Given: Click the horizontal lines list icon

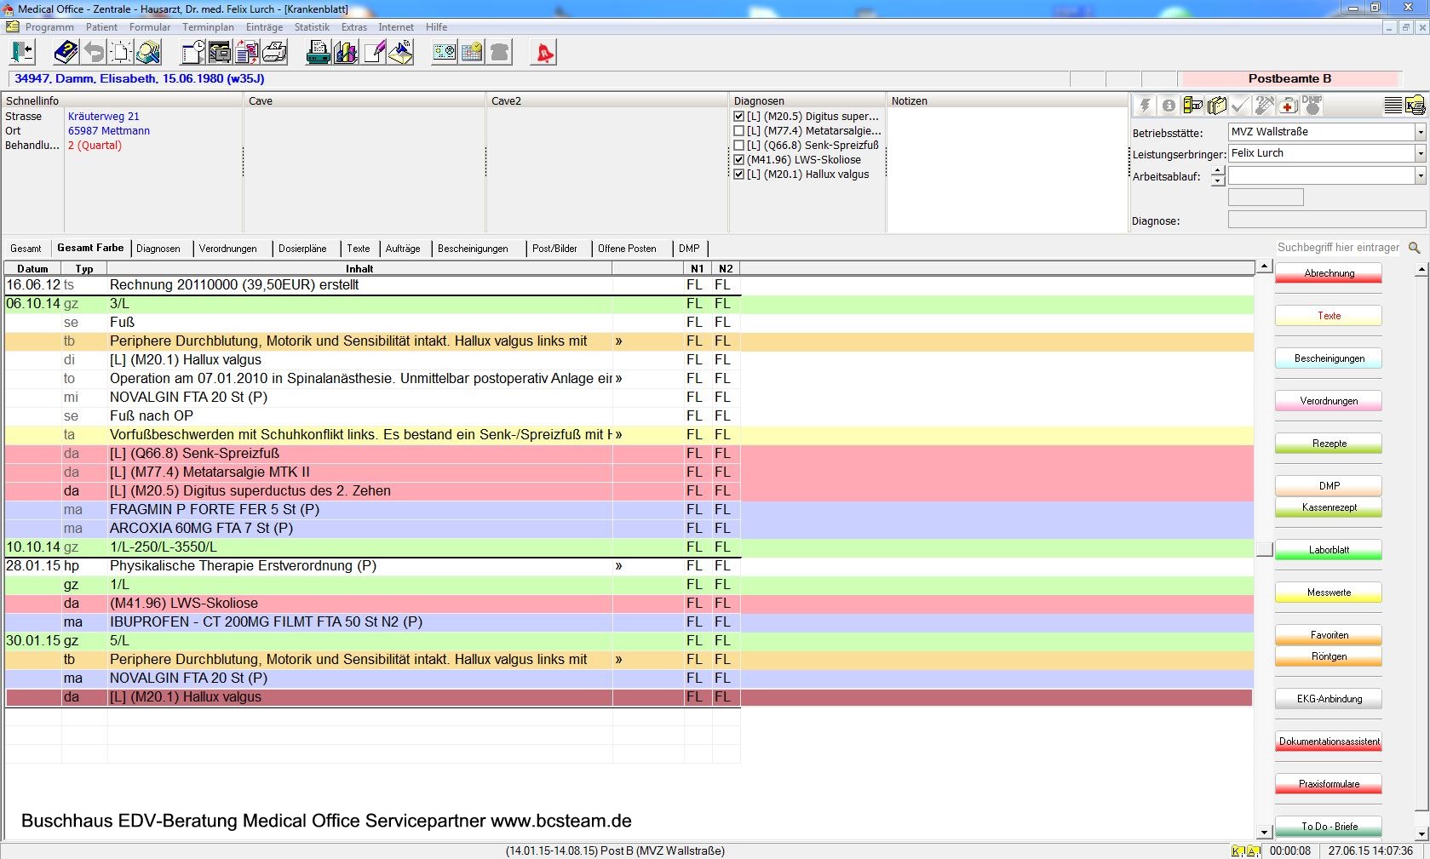Looking at the screenshot, I should [1393, 106].
